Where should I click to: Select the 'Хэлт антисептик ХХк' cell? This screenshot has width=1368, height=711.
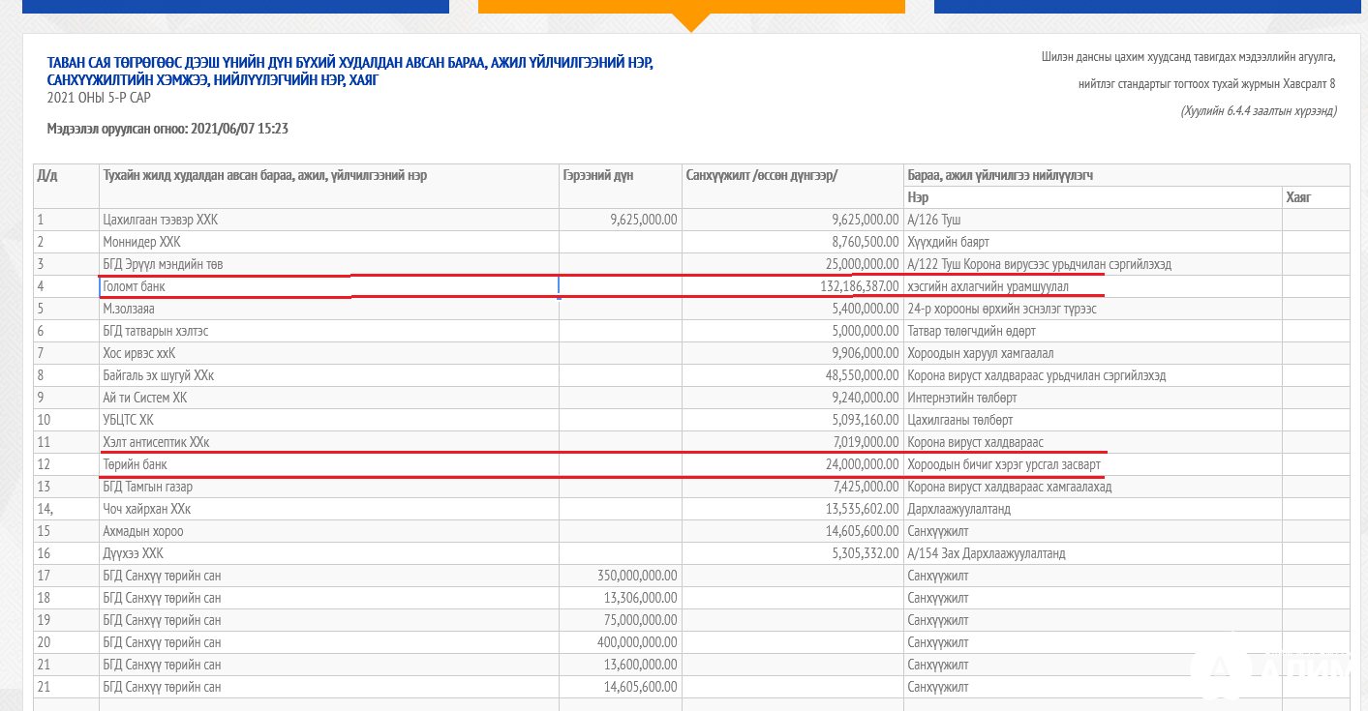point(329,442)
